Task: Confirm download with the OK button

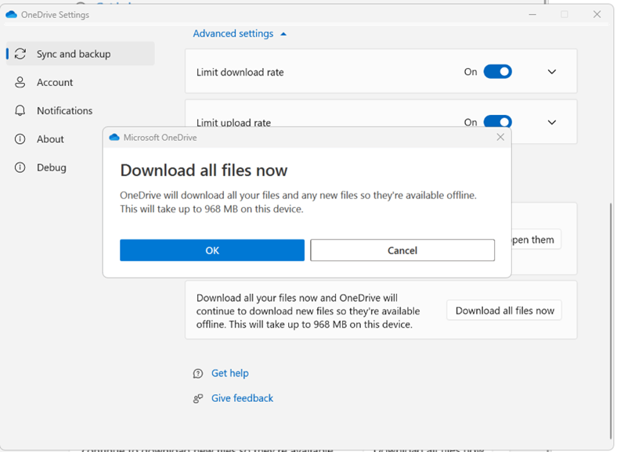Action: click(212, 250)
